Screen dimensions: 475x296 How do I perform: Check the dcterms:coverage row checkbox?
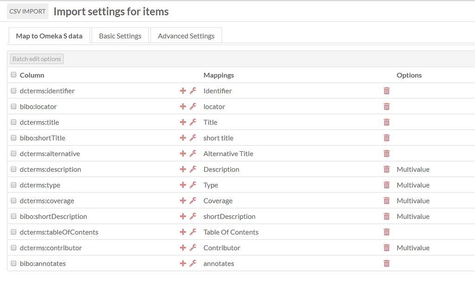coord(13,201)
